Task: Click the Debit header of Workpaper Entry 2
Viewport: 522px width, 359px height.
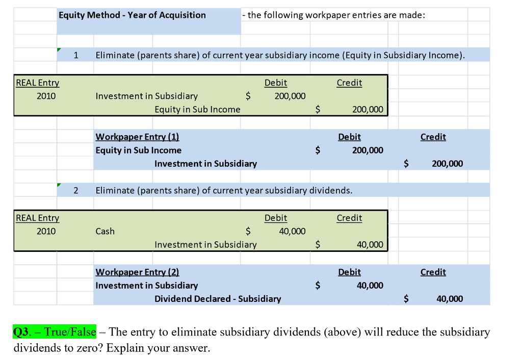Action: coord(349,272)
